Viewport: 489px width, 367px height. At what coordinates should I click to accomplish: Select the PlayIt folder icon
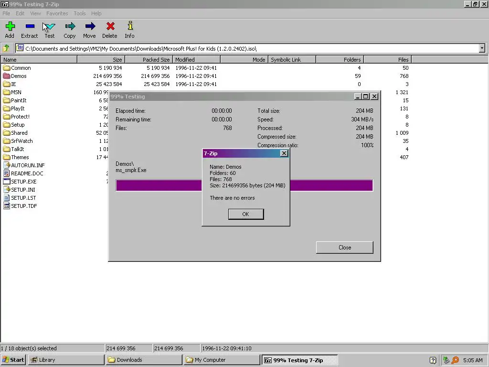coord(7,108)
